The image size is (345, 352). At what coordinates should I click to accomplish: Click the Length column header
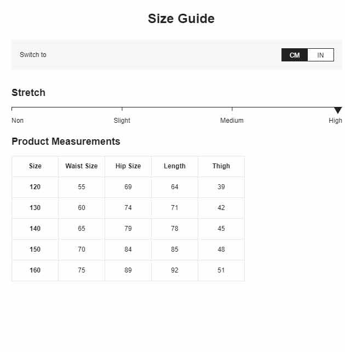coord(175,166)
